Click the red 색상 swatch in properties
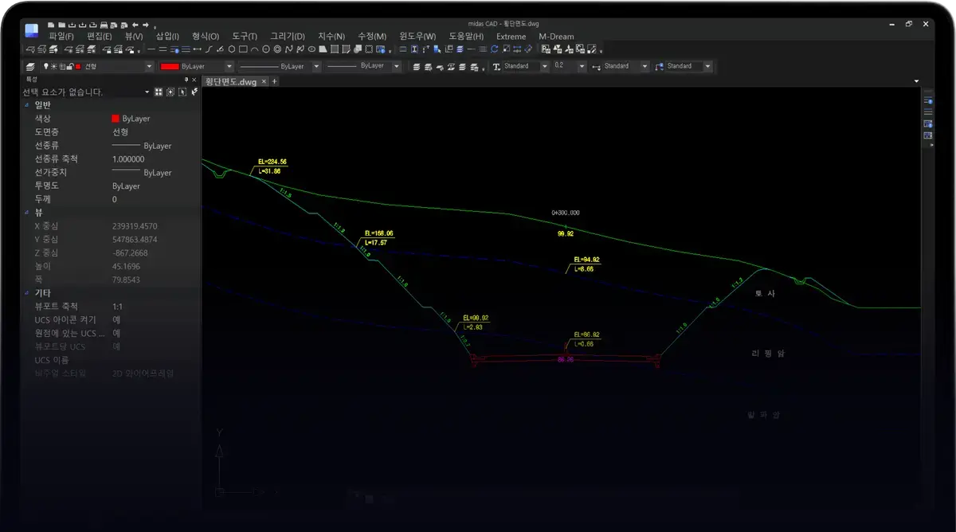The width and height of the screenshot is (956, 532). [116, 119]
